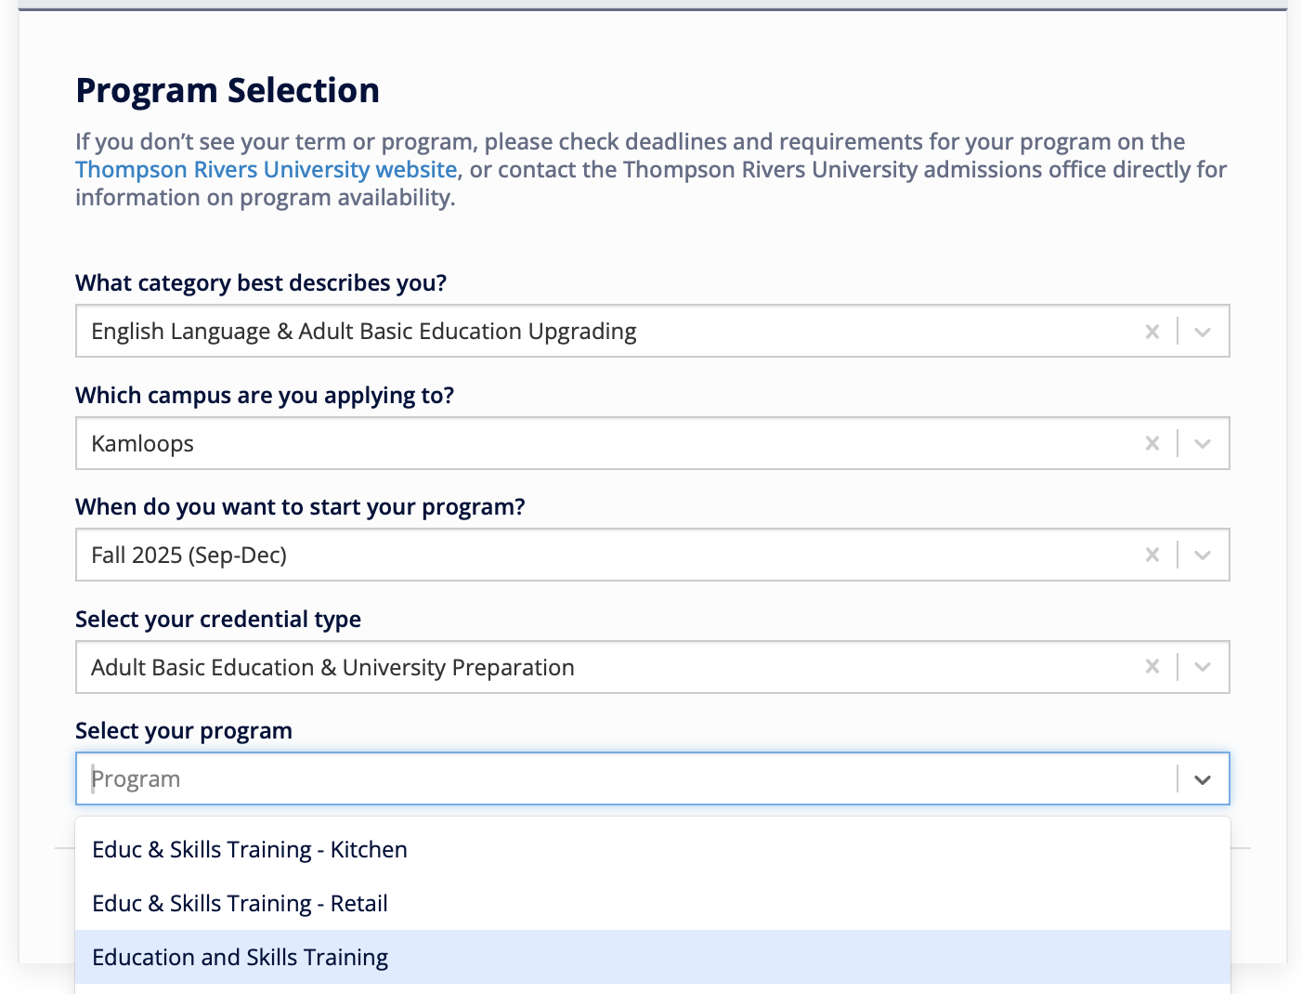Click the 'Select your program' label
This screenshot has width=1302, height=994.
click(184, 731)
